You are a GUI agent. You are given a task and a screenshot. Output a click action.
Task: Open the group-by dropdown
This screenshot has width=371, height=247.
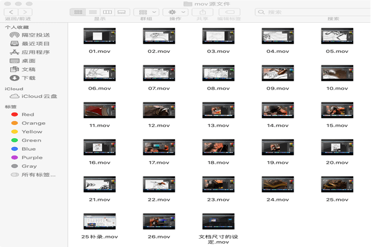[x=146, y=12]
